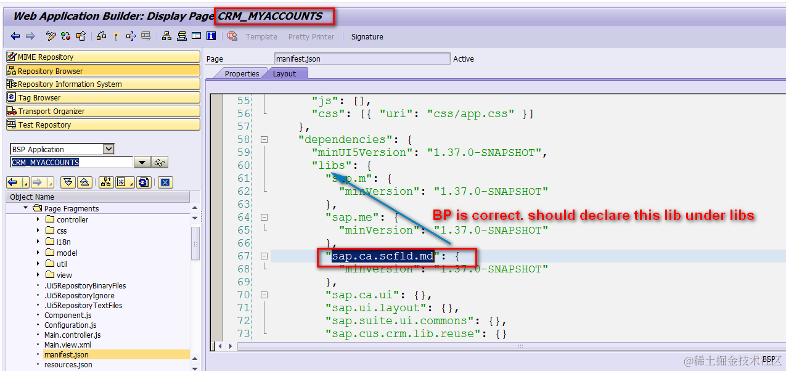Click the CRM_MYACCOUNTS object name input field
Viewport: 786px width, 371px height.
click(x=72, y=163)
